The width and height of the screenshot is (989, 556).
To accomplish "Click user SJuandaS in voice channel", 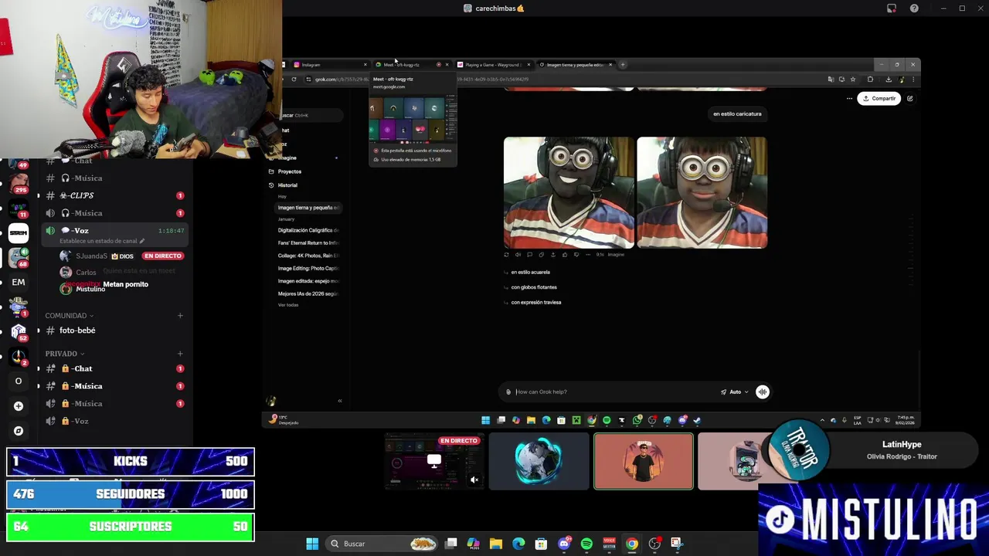I will point(93,256).
